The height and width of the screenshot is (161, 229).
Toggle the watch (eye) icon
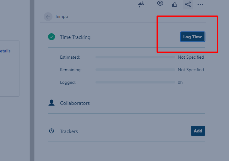click(160, 3)
